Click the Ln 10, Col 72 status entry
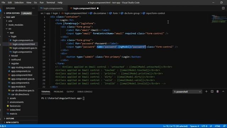The width and height of the screenshot is (227, 128). pyautogui.click(x=175, y=126)
